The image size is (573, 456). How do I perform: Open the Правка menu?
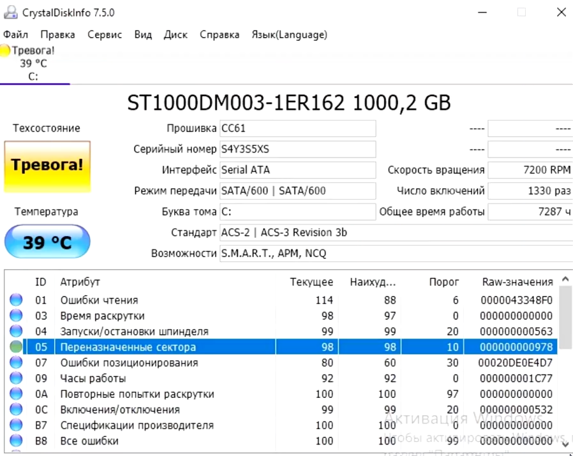(57, 34)
